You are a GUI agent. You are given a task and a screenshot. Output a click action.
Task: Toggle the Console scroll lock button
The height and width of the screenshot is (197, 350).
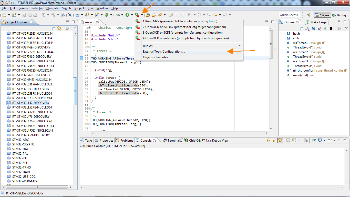click(294, 140)
